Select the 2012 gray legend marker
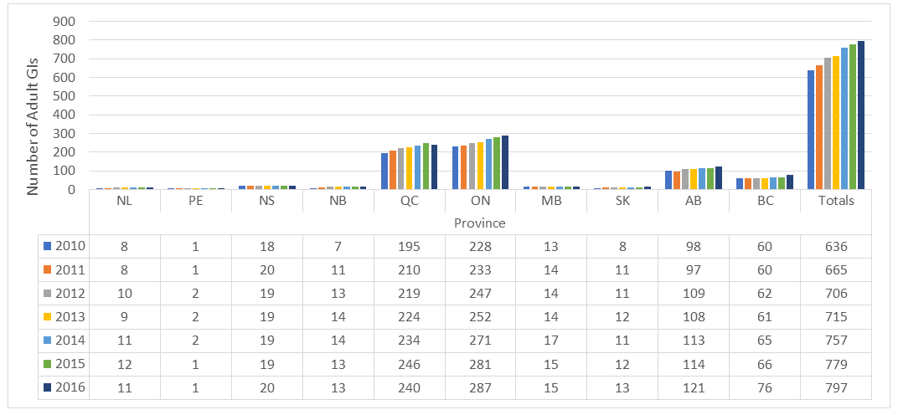Viewport: 898px width, 415px height. coord(48,293)
